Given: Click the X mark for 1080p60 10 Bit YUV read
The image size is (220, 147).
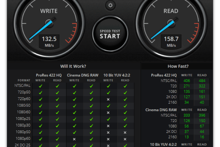Looking at the screenshot, I should [125, 139].
